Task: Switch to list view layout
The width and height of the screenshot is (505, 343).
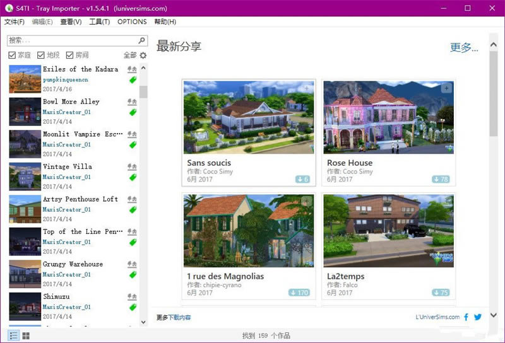Action: 14,335
